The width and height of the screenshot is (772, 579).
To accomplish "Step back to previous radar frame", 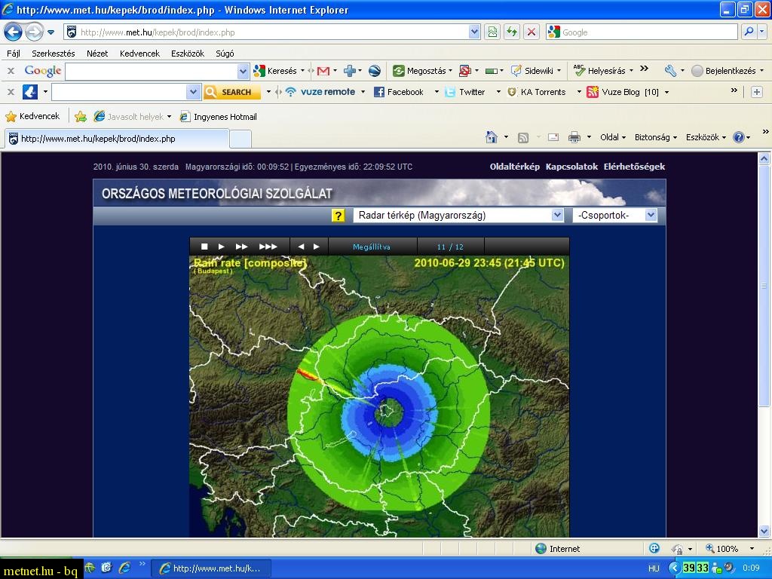I will click(301, 247).
